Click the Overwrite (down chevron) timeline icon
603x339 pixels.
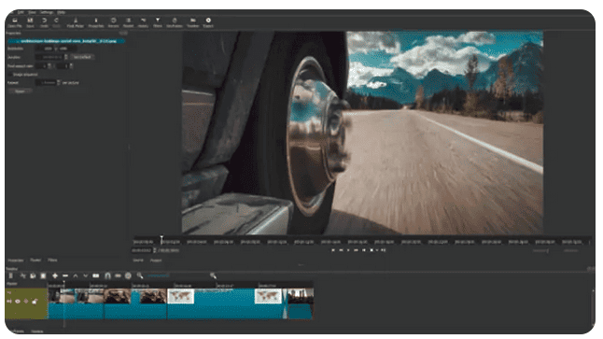85,275
